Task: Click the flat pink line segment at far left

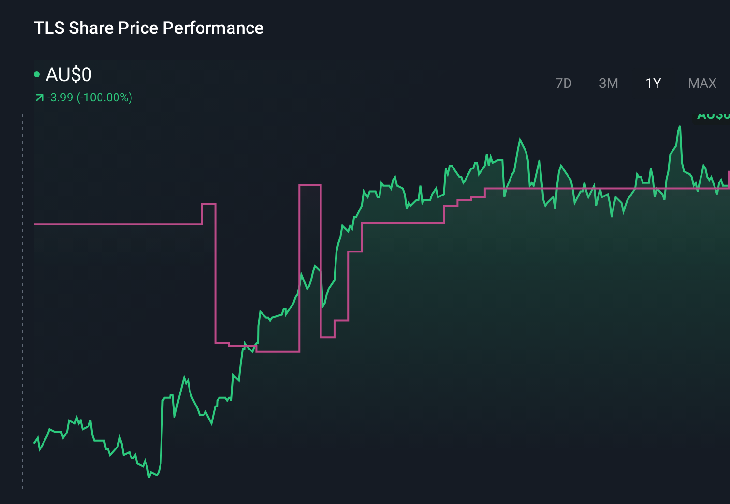Action: coord(116,224)
